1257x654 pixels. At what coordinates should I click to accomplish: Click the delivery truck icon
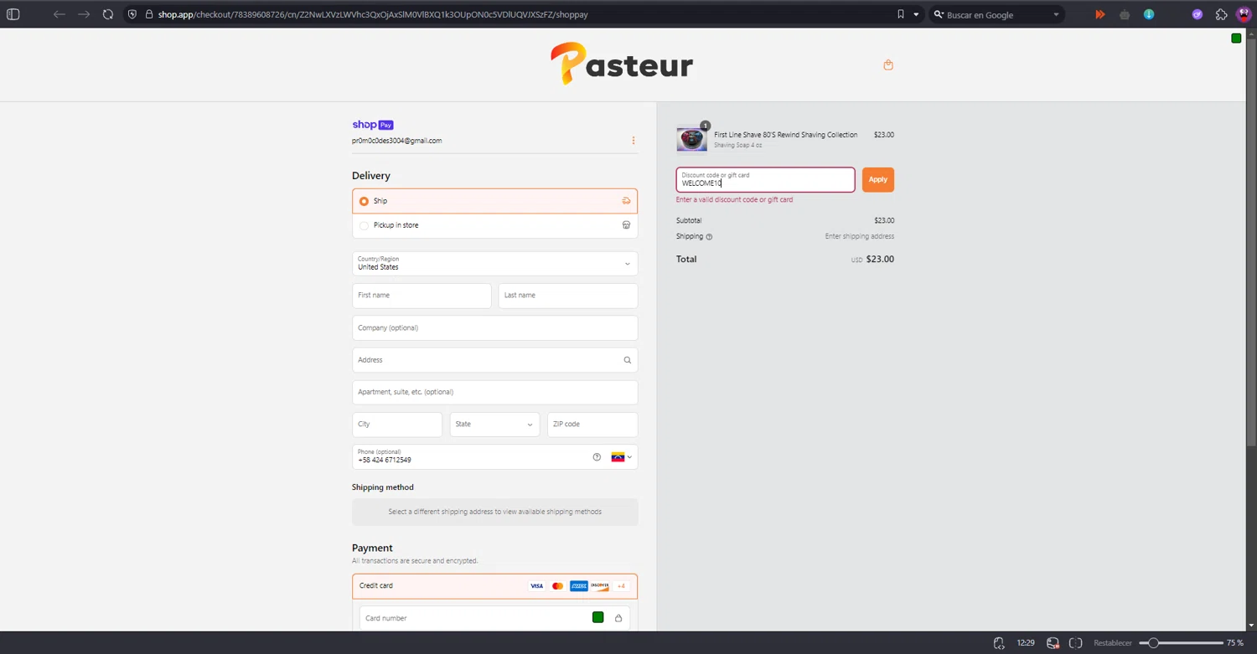click(626, 201)
